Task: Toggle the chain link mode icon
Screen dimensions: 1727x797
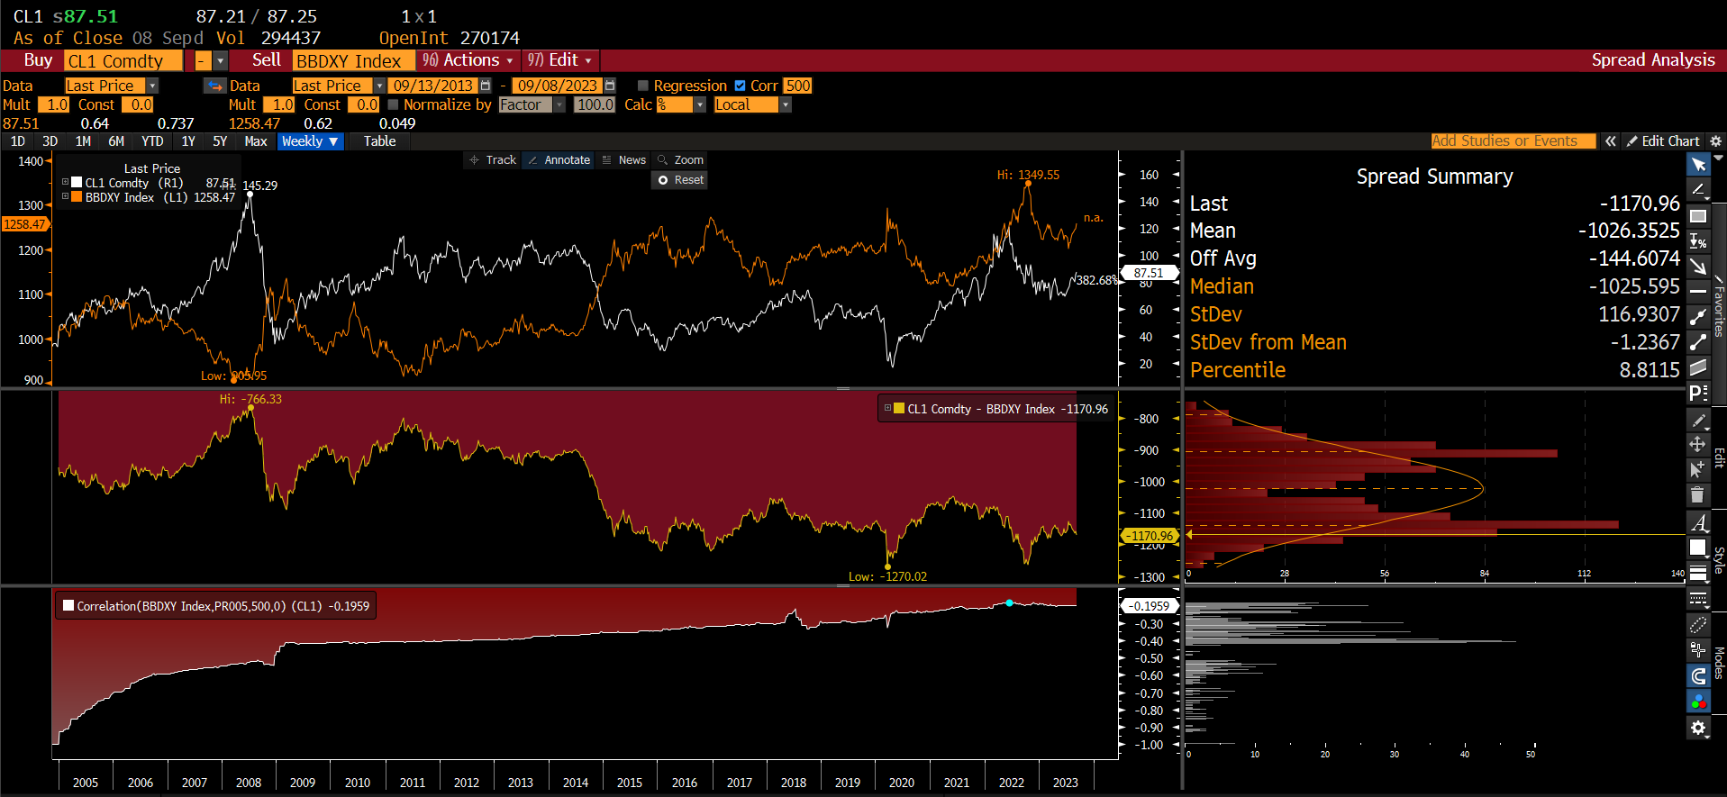Action: point(1698,625)
